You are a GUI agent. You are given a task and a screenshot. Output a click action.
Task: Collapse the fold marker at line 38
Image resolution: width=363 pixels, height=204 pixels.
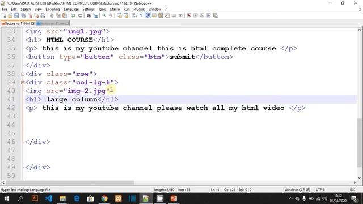click(x=23, y=74)
